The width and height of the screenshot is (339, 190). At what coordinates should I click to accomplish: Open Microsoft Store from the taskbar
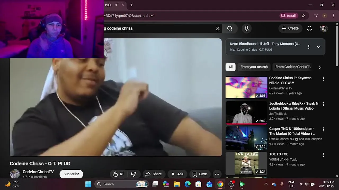[198, 184]
